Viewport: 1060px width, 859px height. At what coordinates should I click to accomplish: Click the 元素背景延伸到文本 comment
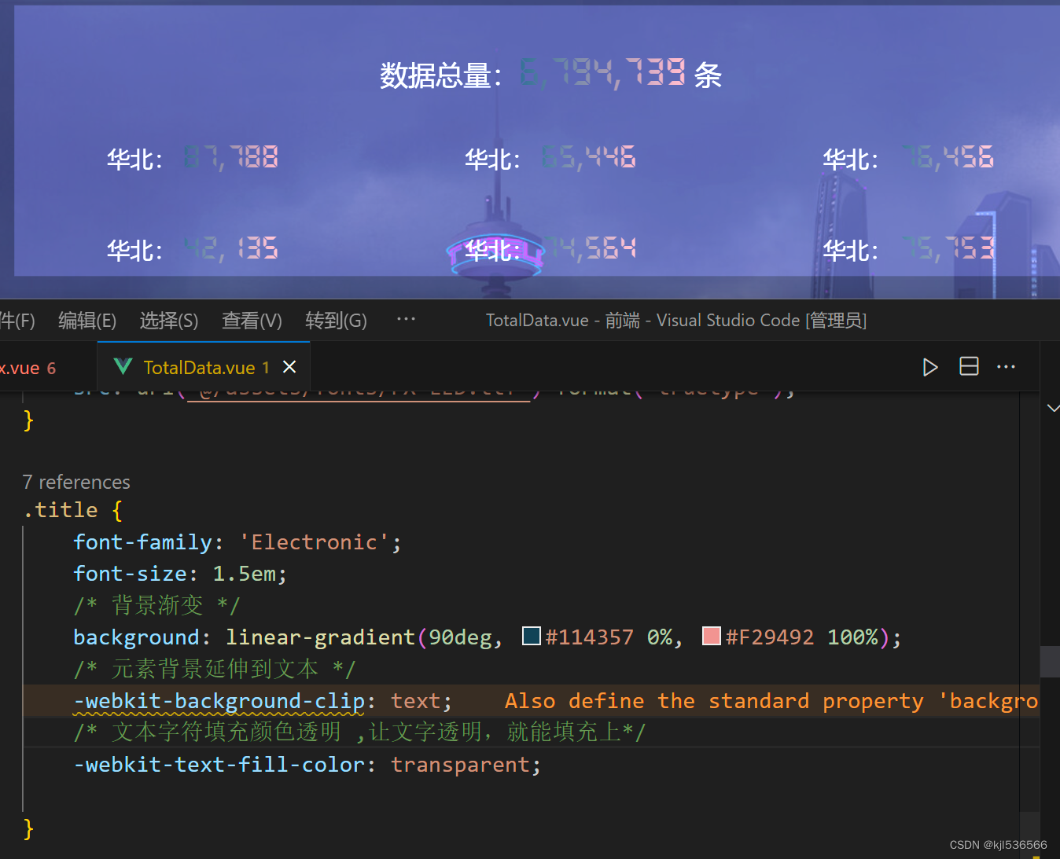[x=215, y=670]
